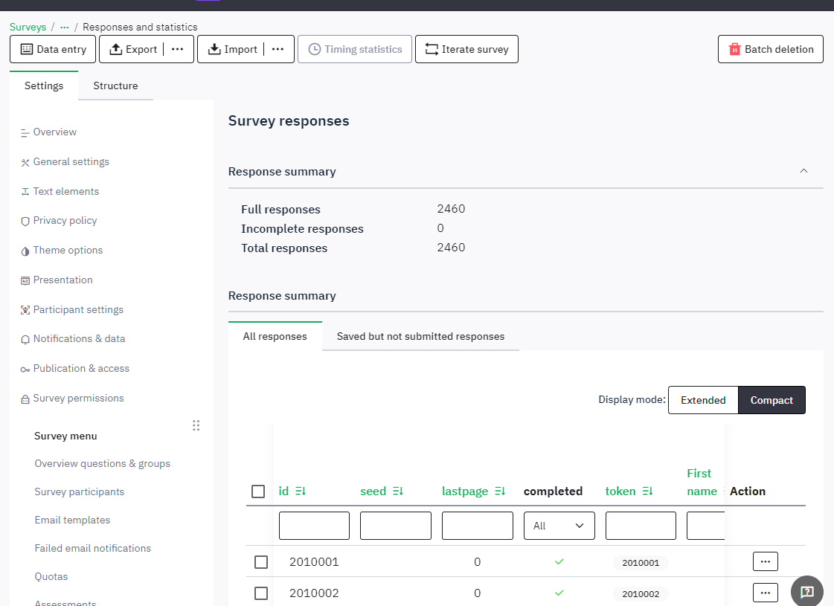This screenshot has height=606, width=834.
Task: Open Saved but not submitted responses tab
Action: [x=420, y=336]
